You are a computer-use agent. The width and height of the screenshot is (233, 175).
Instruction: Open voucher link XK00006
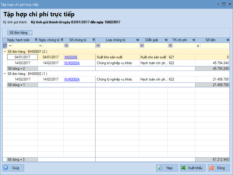71,57
